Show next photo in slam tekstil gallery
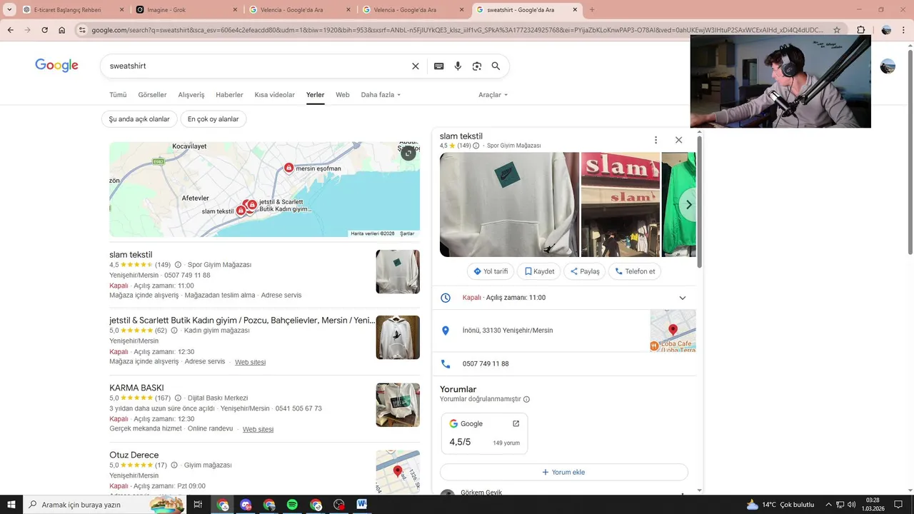 688,205
